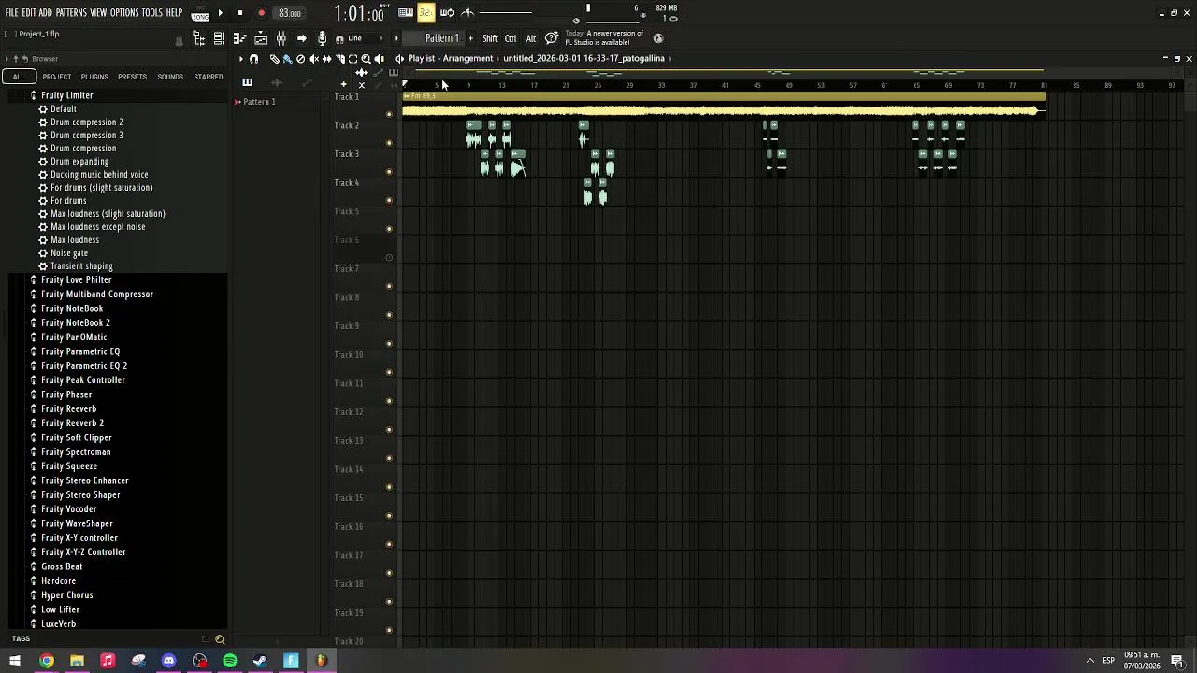Select the Noise gate preset

click(69, 253)
